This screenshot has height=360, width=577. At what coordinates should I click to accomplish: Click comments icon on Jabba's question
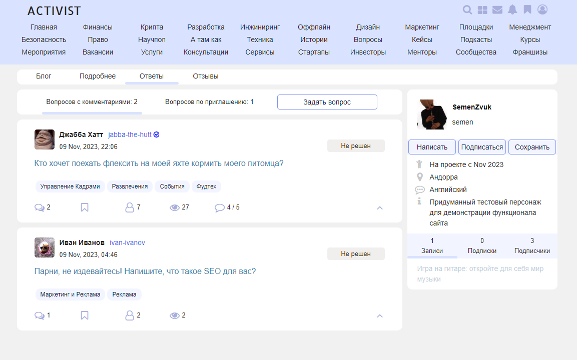coord(40,207)
